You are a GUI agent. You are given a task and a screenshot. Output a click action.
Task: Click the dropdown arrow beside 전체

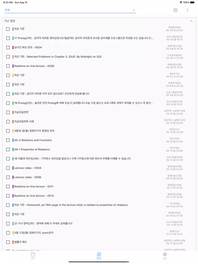pyautogui.click(x=134, y=10)
